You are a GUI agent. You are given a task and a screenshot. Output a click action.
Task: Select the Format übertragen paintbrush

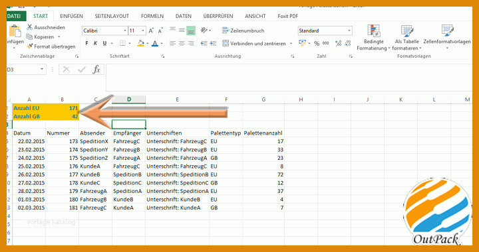click(x=30, y=46)
